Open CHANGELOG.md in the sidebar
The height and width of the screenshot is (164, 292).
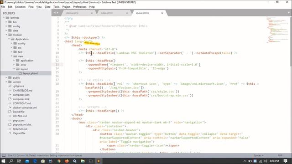[22, 90]
